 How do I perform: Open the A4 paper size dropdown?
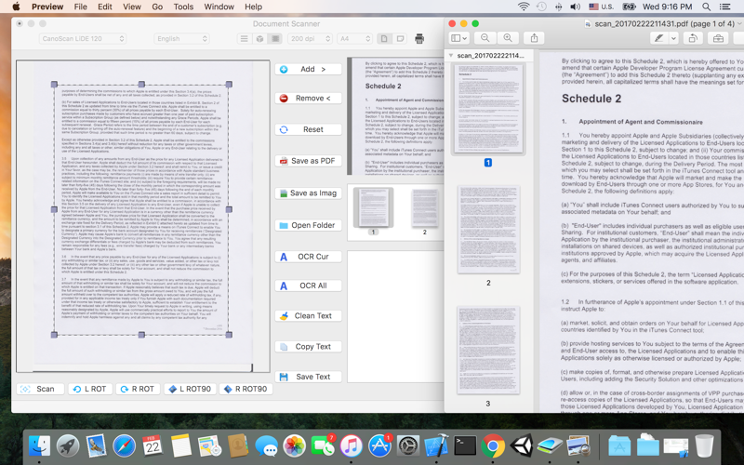(x=354, y=39)
